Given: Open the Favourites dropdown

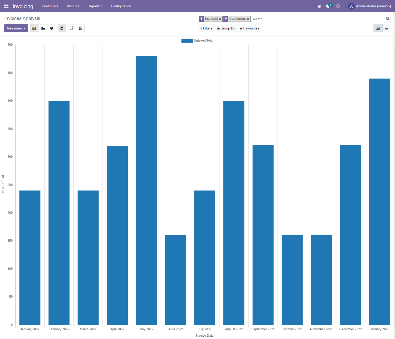Looking at the screenshot, I should click(x=249, y=28).
